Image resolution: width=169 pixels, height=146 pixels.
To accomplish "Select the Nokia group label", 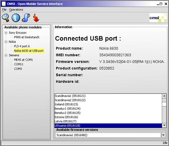I will click(12, 42).
